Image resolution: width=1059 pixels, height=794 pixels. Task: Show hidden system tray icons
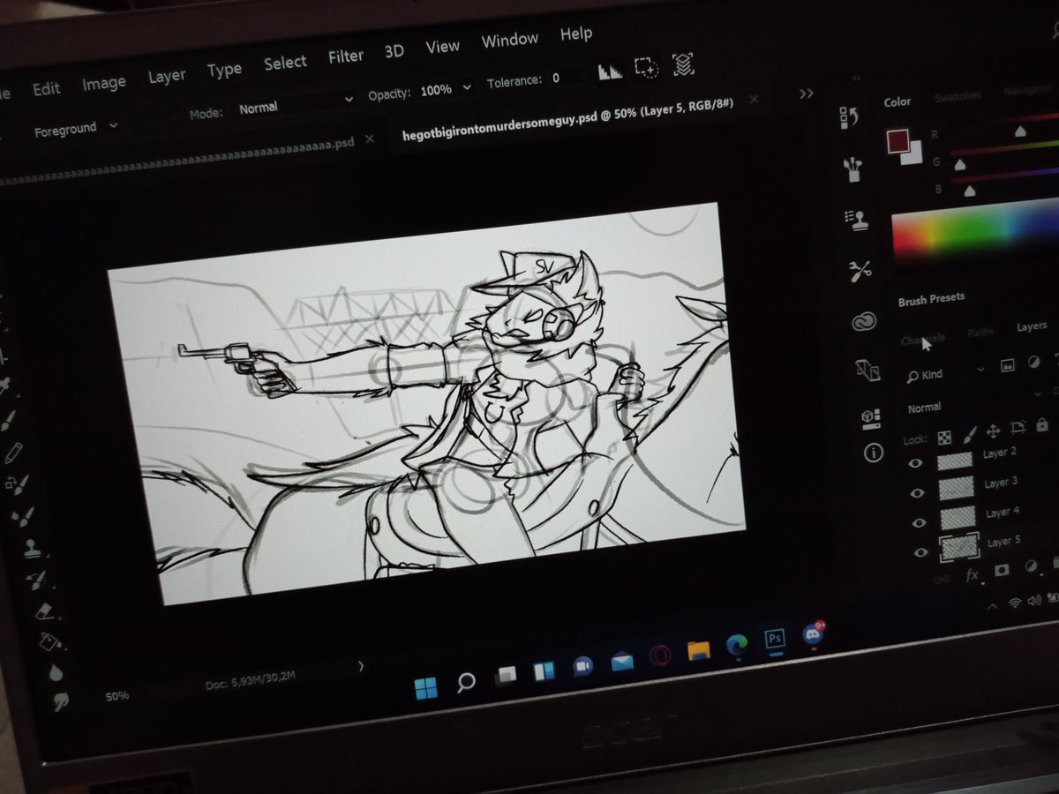[991, 606]
